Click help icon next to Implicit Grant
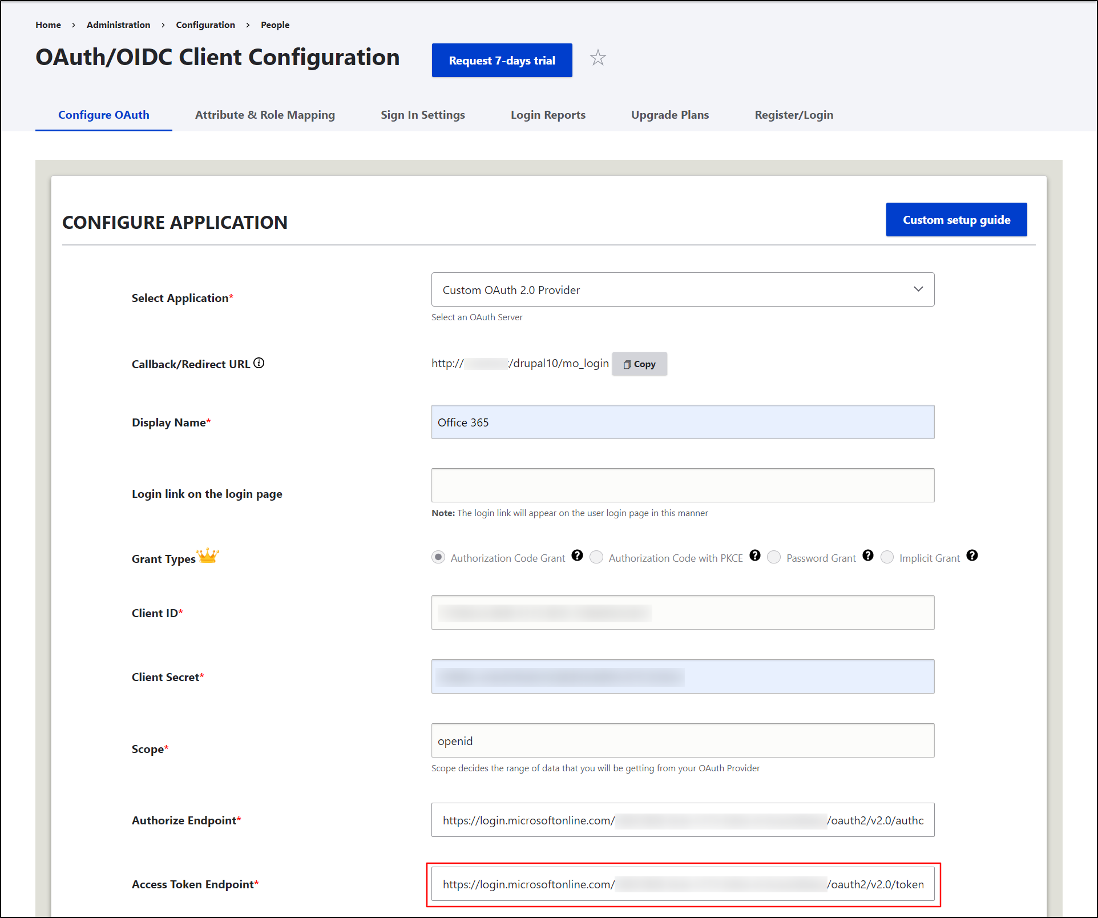 tap(972, 555)
